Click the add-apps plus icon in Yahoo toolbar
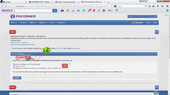The image size is (170, 95). (x=117, y=10)
